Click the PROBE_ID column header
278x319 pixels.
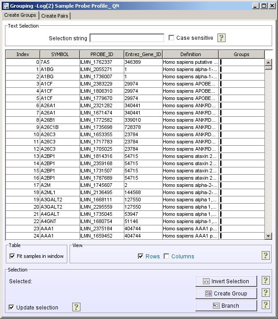click(102, 54)
